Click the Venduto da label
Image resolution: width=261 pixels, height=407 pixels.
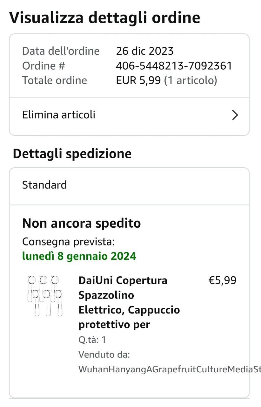[104, 355]
